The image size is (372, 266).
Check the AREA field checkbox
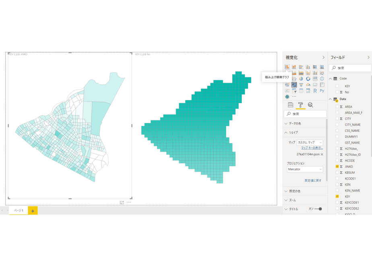337,107
